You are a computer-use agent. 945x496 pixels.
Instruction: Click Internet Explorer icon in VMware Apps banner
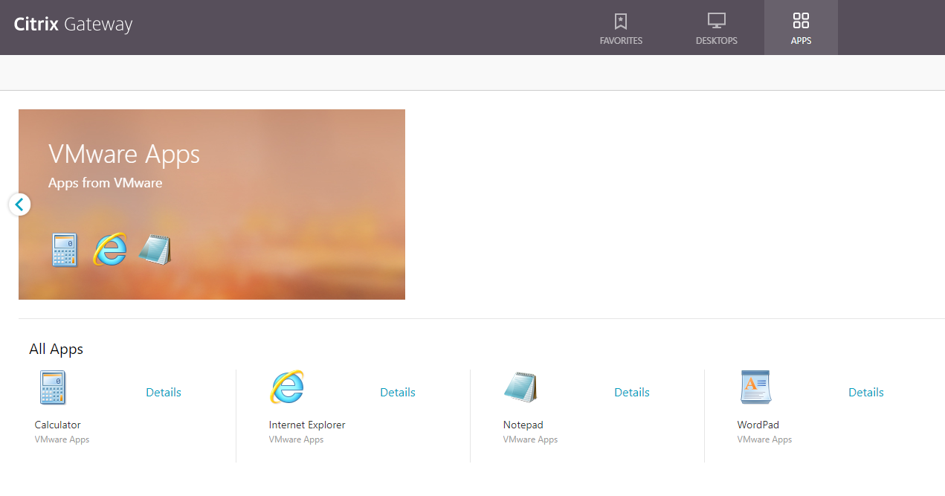(109, 249)
